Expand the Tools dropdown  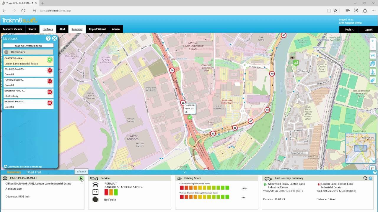pos(349,29)
